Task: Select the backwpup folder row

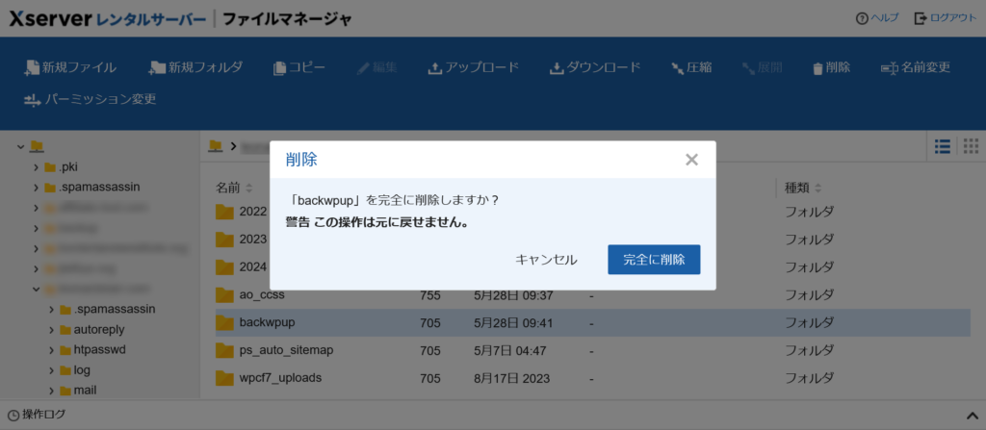Action: coord(593,322)
